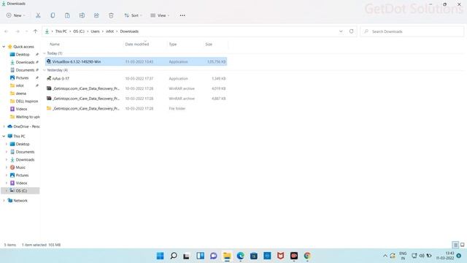Open the See more ellipsis menu
Screen dimensions: 467x263
coord(182,15)
